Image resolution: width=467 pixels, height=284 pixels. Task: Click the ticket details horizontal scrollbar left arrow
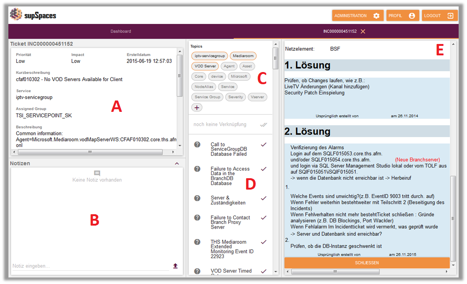(14, 152)
